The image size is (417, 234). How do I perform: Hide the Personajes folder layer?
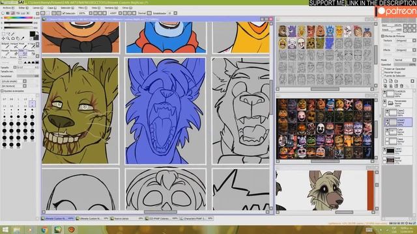384,101
